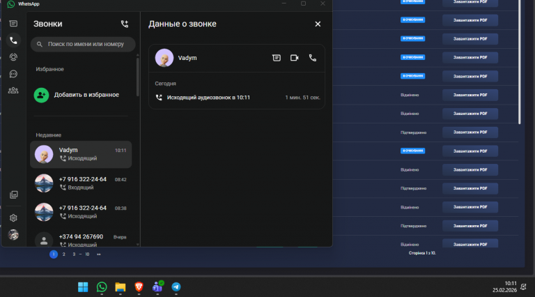The image size is (535, 297).
Task: Open WhatsApp from the taskbar
Action: point(102,287)
